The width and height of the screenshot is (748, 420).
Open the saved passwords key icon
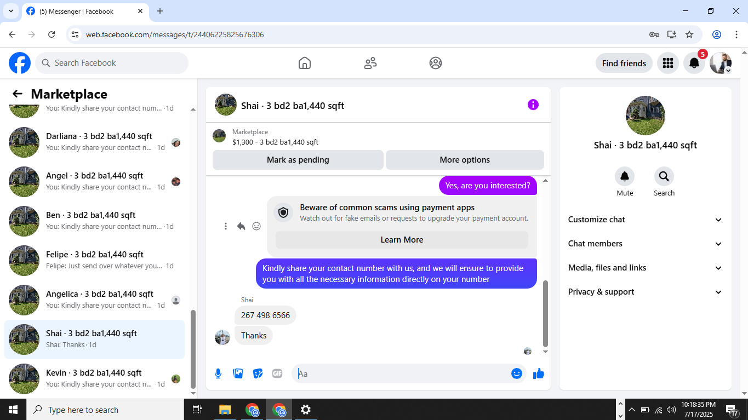[x=654, y=34]
